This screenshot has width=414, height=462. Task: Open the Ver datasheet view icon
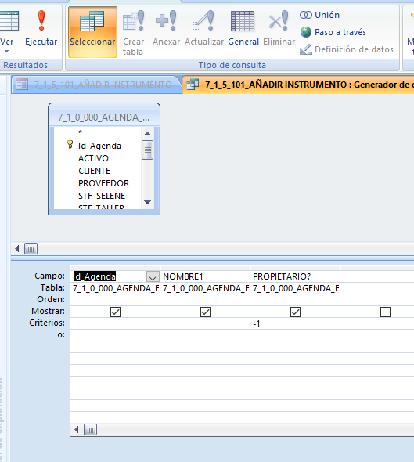[x=9, y=20]
